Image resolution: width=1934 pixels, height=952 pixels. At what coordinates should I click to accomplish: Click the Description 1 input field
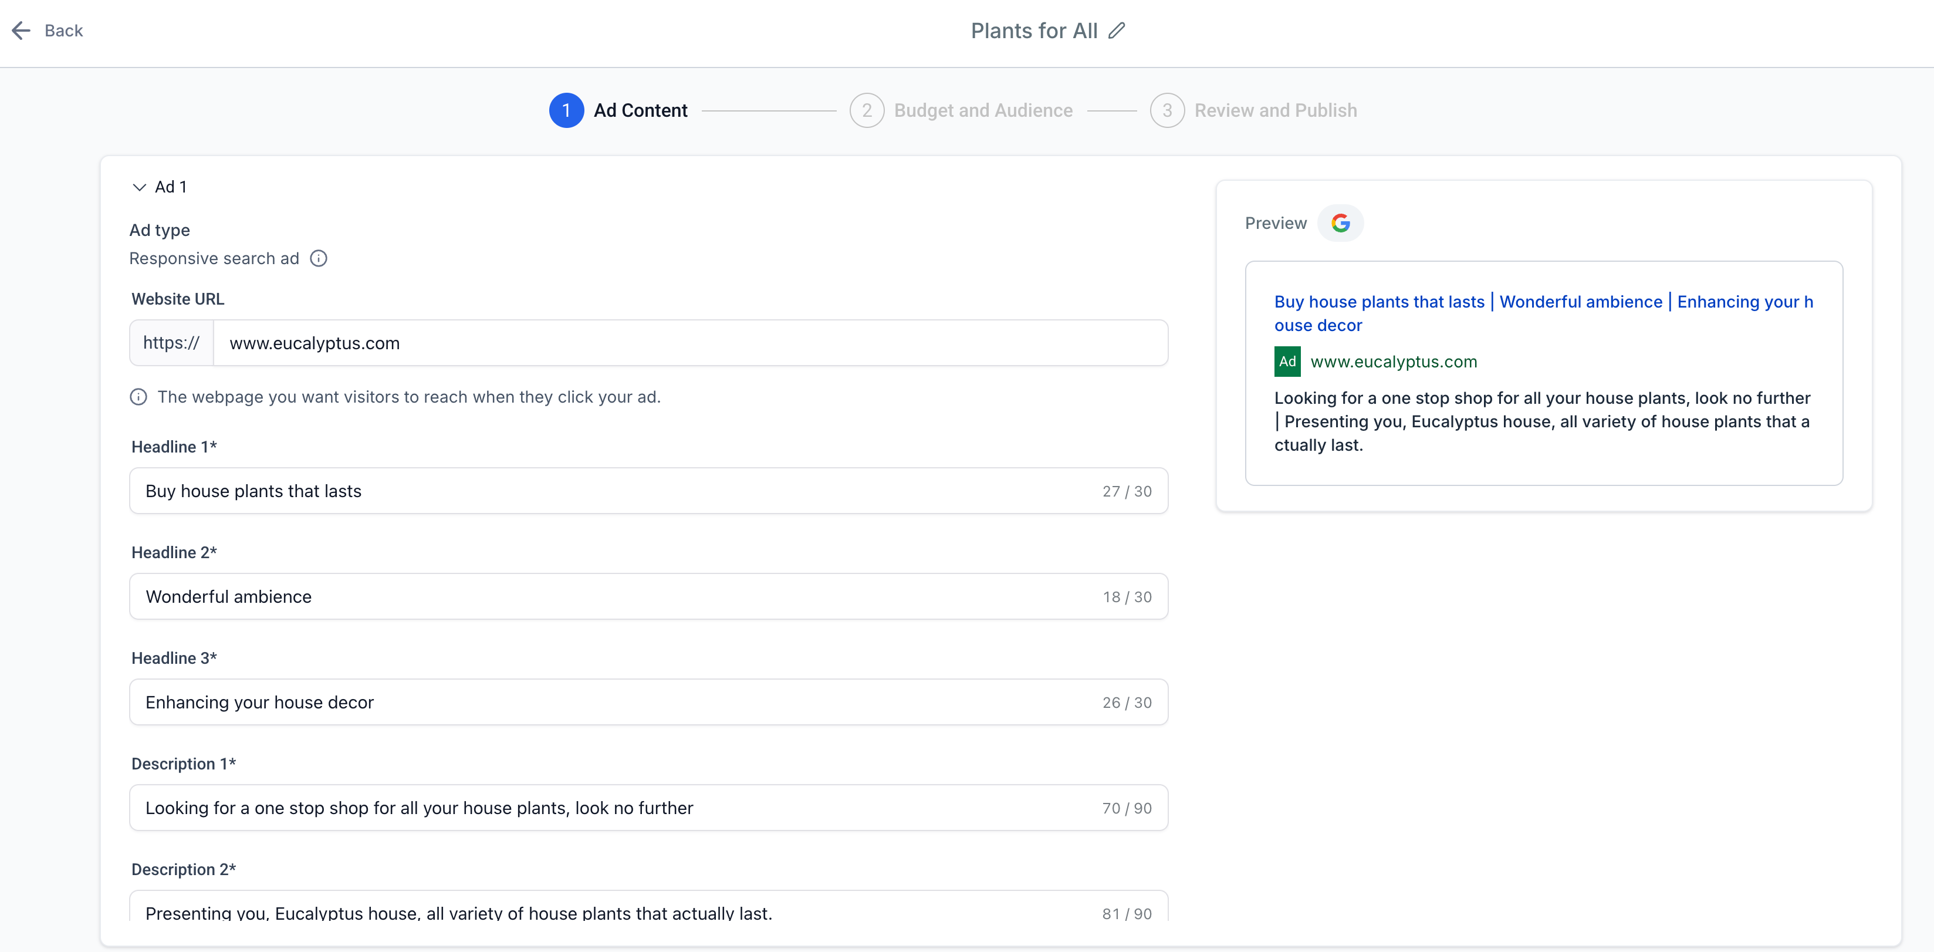(x=648, y=808)
